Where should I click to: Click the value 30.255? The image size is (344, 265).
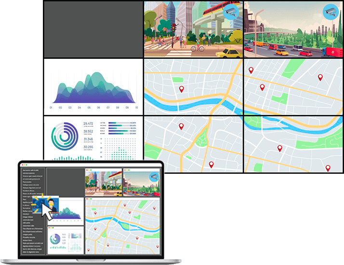pyautogui.click(x=88, y=147)
